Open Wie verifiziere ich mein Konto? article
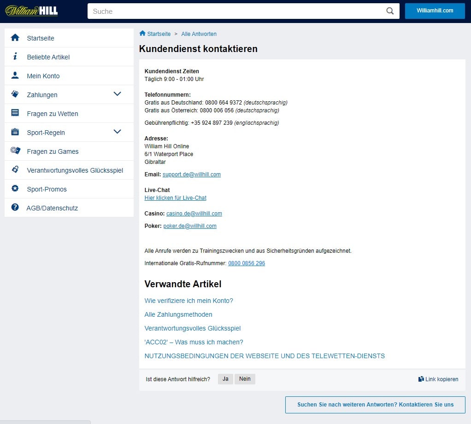The height and width of the screenshot is (424, 471). (x=188, y=301)
